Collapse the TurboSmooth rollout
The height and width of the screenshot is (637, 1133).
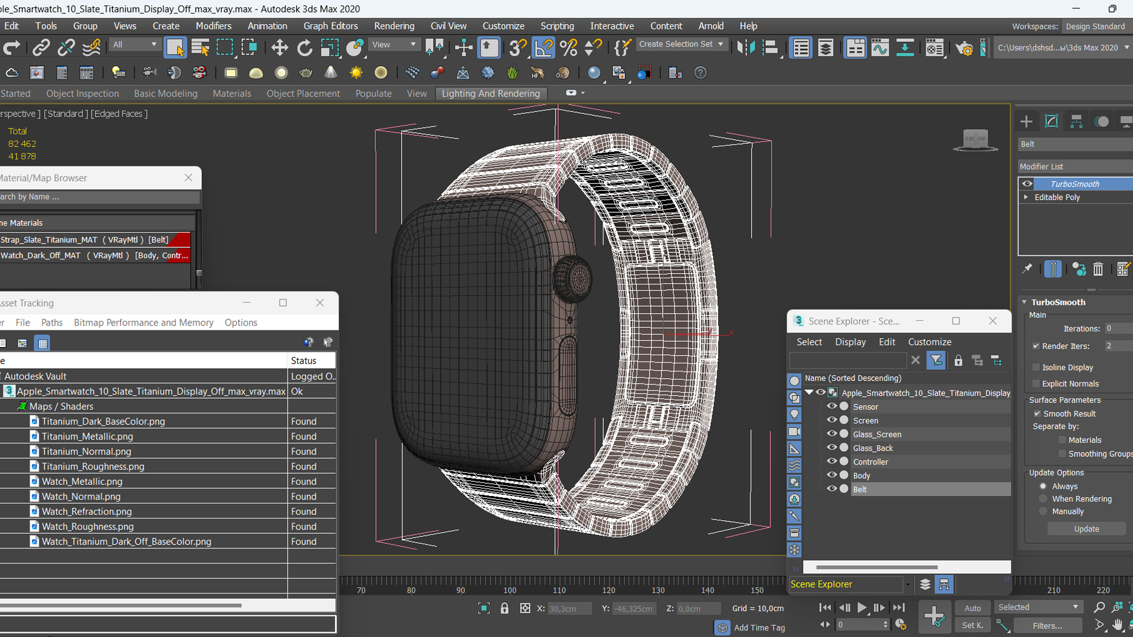click(x=1025, y=302)
